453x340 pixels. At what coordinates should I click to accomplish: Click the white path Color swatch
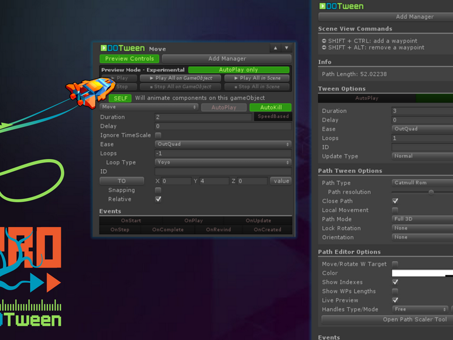[x=422, y=273]
